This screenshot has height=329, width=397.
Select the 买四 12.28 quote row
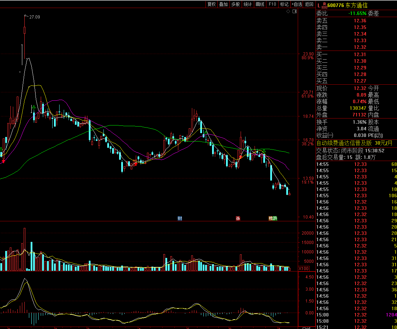coord(356,74)
